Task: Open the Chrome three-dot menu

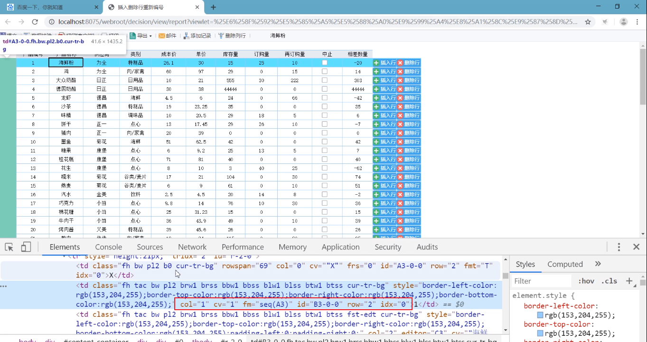Action: [638, 22]
